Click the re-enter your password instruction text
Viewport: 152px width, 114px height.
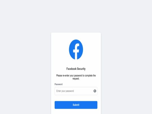76,77
